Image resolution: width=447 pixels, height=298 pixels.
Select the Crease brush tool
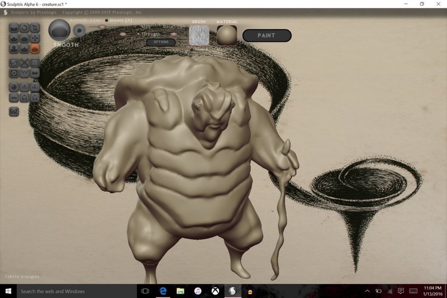(14, 28)
